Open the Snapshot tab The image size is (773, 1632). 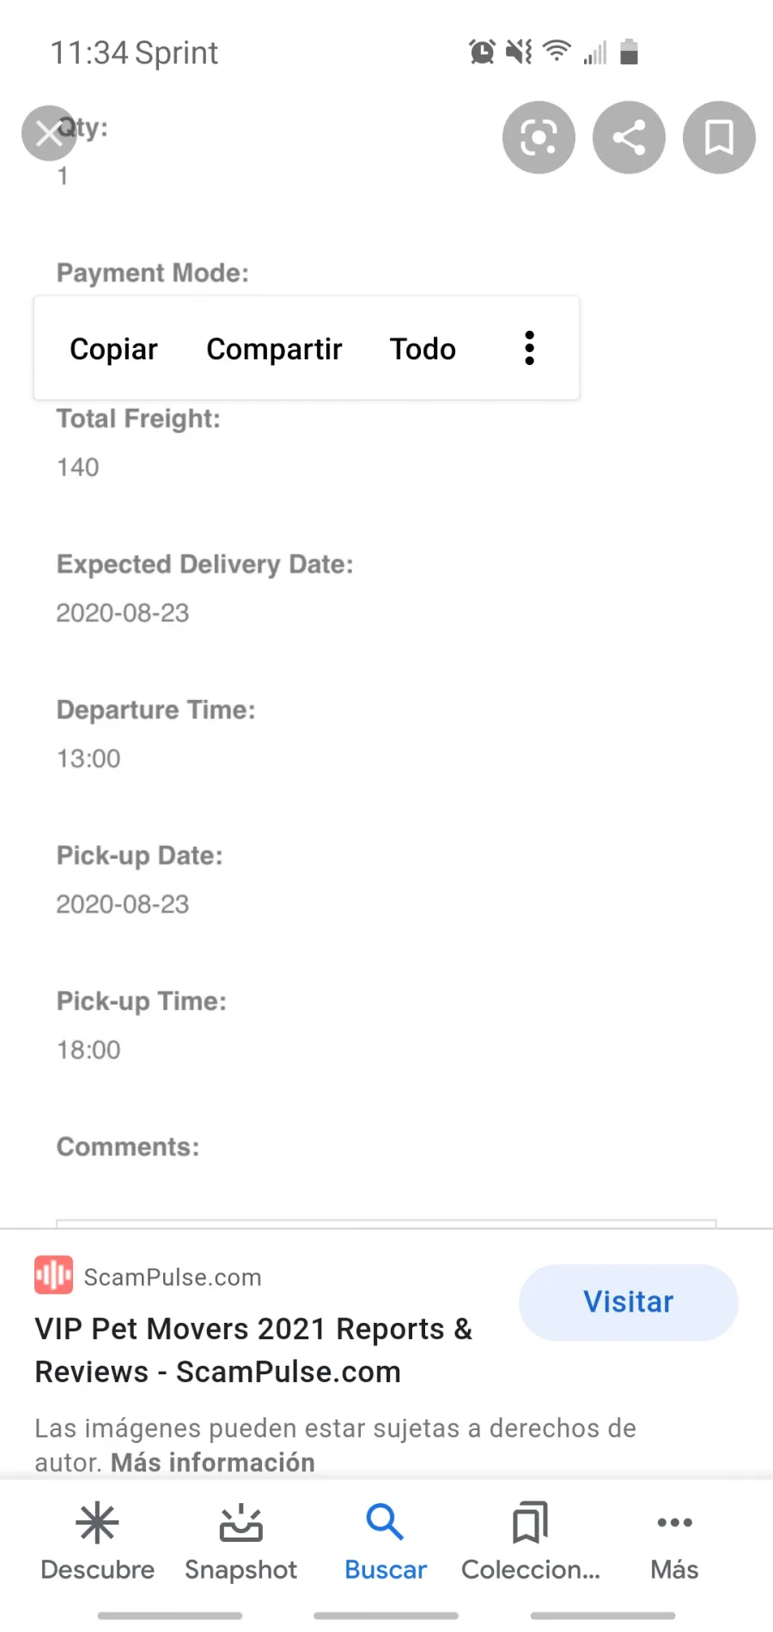tap(240, 1542)
